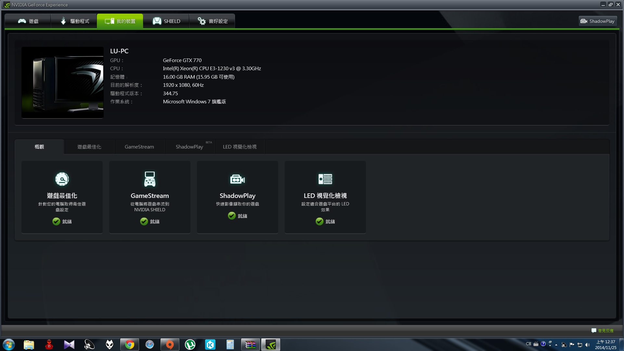Click the red figure taskbar icon

click(49, 344)
